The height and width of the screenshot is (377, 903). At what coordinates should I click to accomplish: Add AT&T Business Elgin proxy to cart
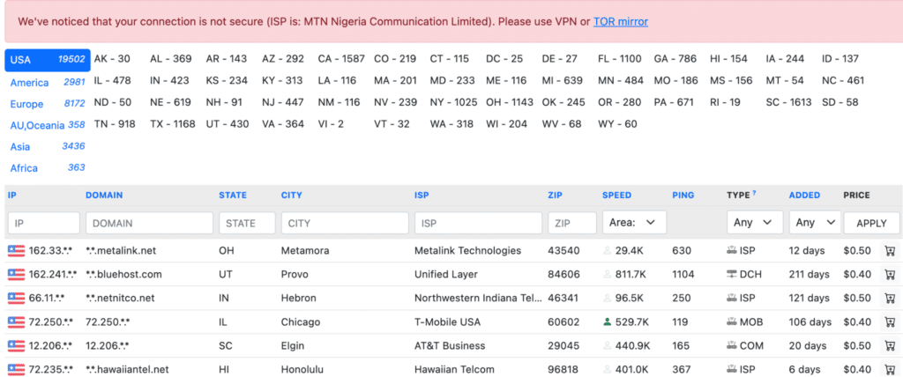(x=889, y=345)
